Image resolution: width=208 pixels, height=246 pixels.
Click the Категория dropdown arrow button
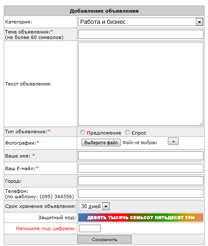[x=199, y=22]
